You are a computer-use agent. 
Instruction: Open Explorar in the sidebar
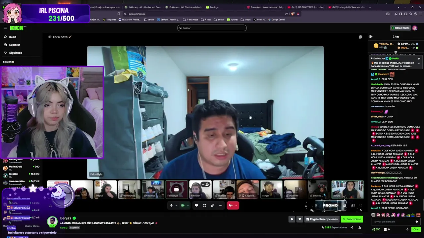pyautogui.click(x=14, y=45)
